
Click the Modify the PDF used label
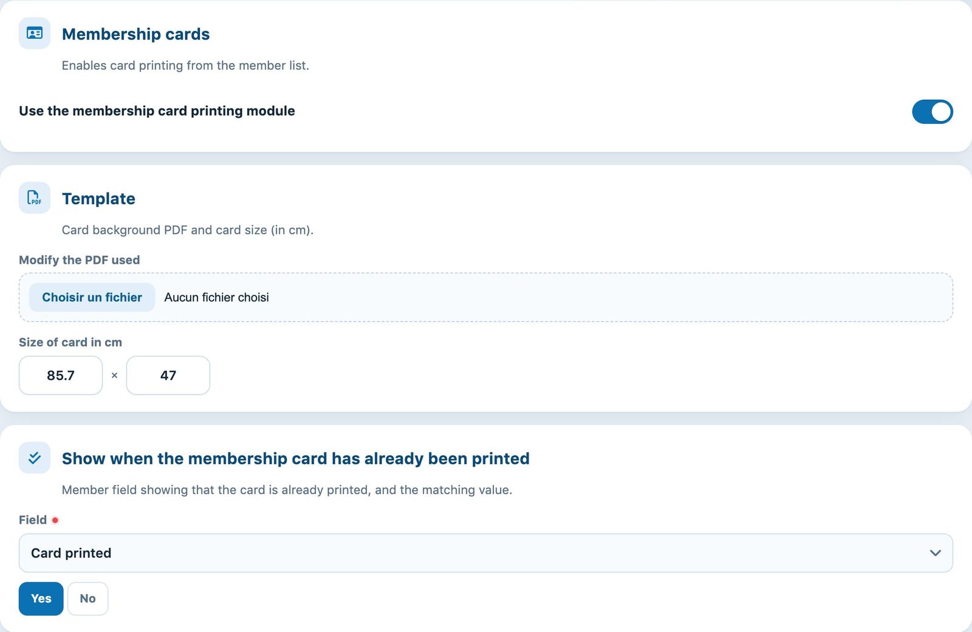[x=80, y=260]
